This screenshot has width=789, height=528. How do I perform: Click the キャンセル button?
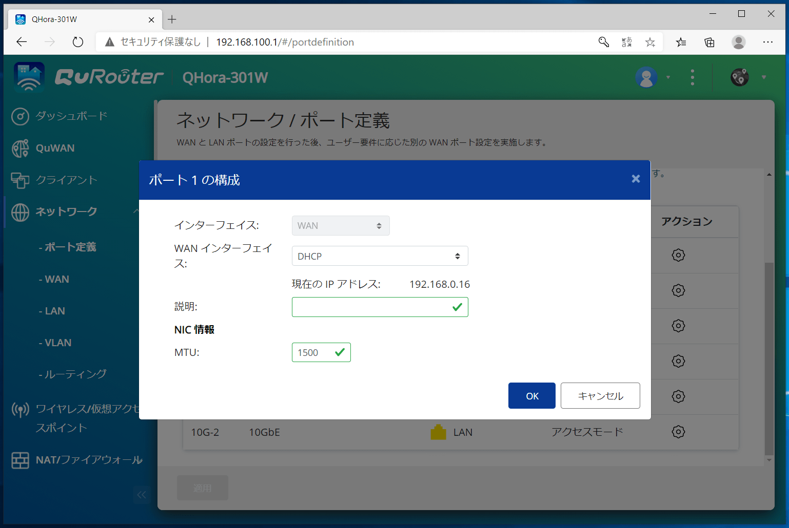pos(600,396)
